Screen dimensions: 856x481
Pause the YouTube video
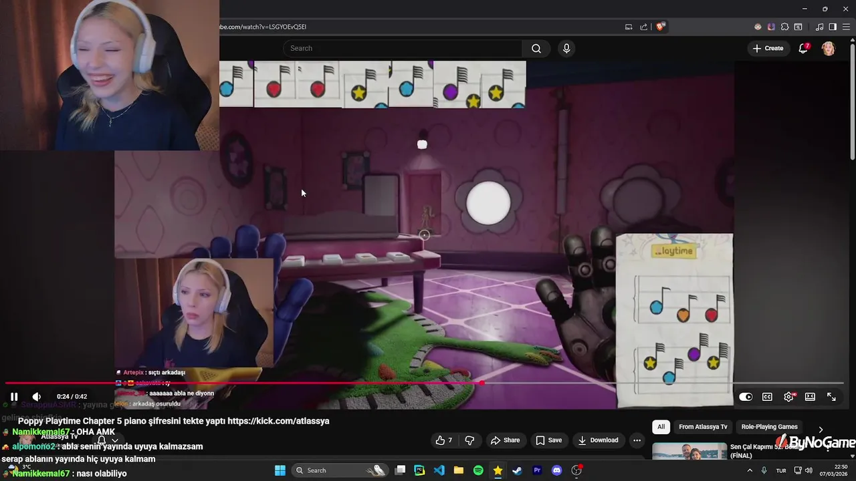coord(14,397)
